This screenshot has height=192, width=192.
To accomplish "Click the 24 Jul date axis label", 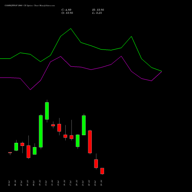I will pyautogui.click(x=101, y=183).
